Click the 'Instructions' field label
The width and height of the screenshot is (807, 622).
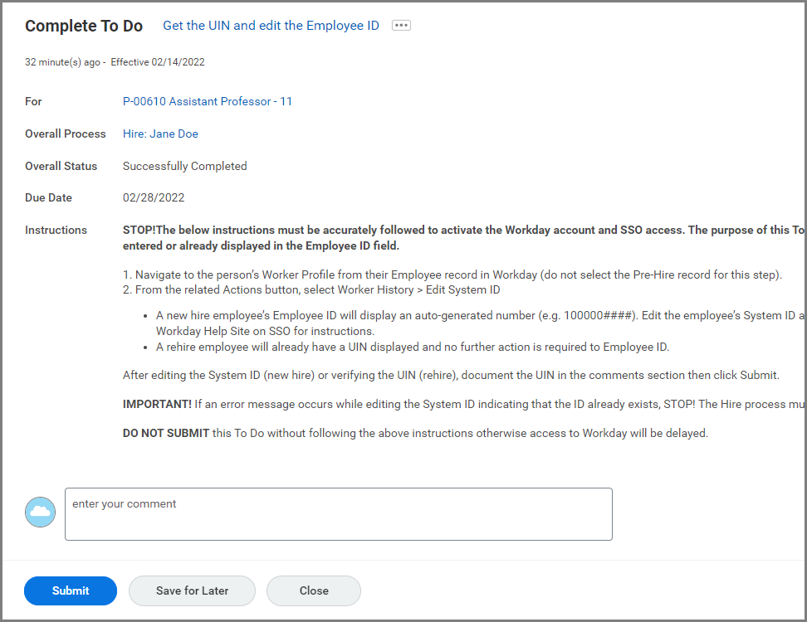56,230
